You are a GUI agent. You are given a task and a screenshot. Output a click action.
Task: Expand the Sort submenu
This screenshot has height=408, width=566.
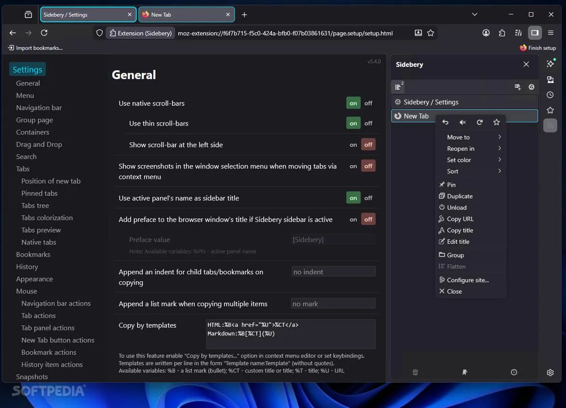[x=470, y=171]
